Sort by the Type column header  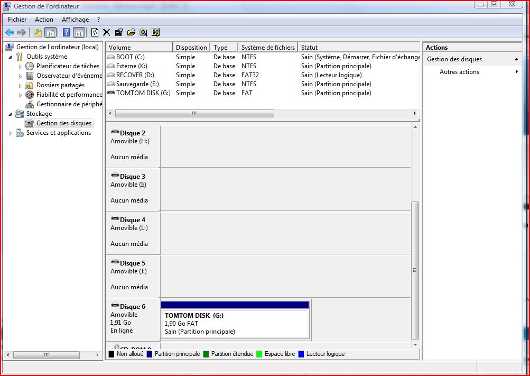224,48
